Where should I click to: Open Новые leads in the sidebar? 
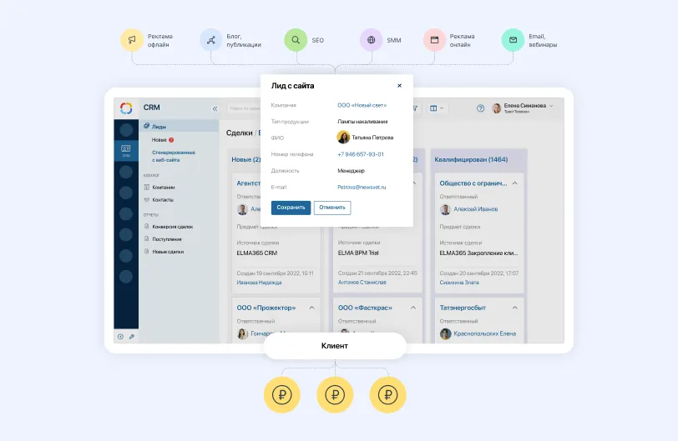click(x=159, y=140)
